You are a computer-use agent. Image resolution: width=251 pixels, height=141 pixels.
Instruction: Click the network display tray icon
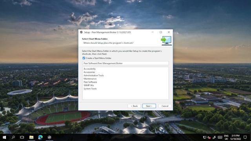(204, 137)
